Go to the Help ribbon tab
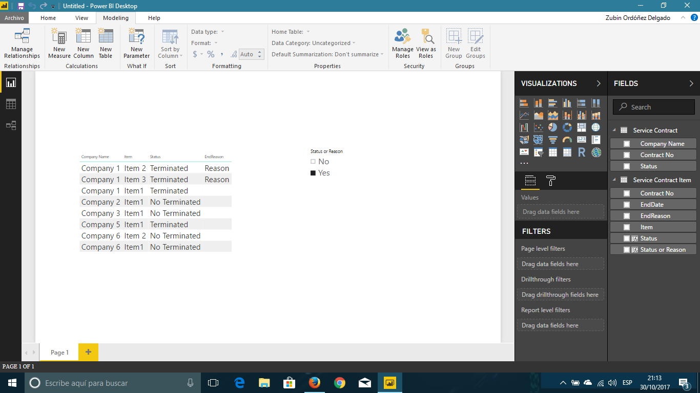Viewport: 700px width, 393px height. coord(154,18)
